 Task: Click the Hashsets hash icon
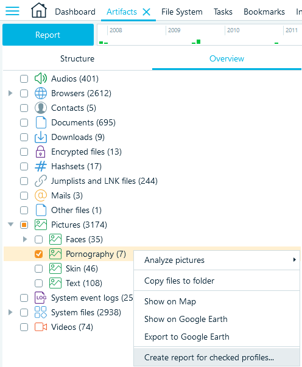coord(41,166)
